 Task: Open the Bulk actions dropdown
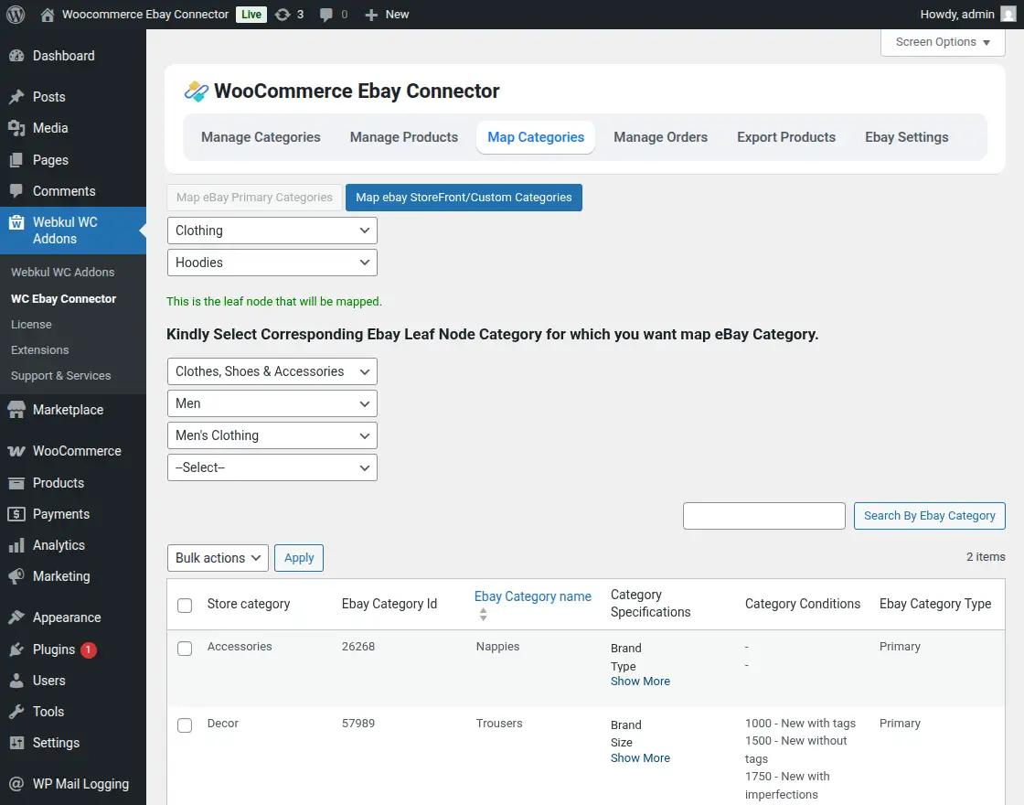tap(219, 558)
